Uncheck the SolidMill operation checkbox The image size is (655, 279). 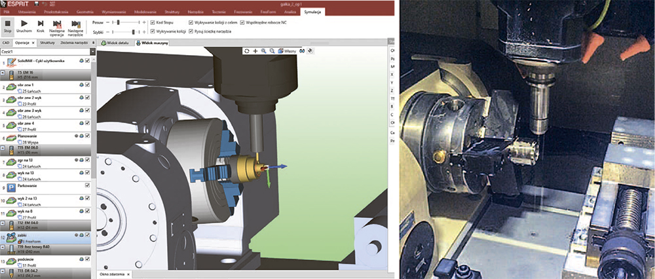coord(87,60)
